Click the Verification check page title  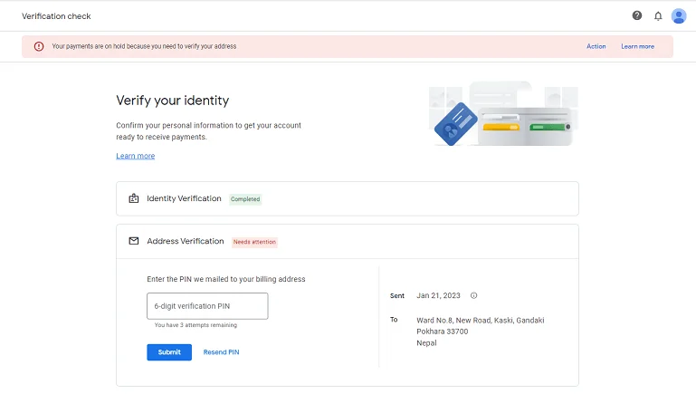pyautogui.click(x=56, y=16)
